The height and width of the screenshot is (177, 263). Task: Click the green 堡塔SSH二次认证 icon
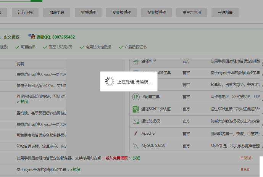[x=136, y=109]
